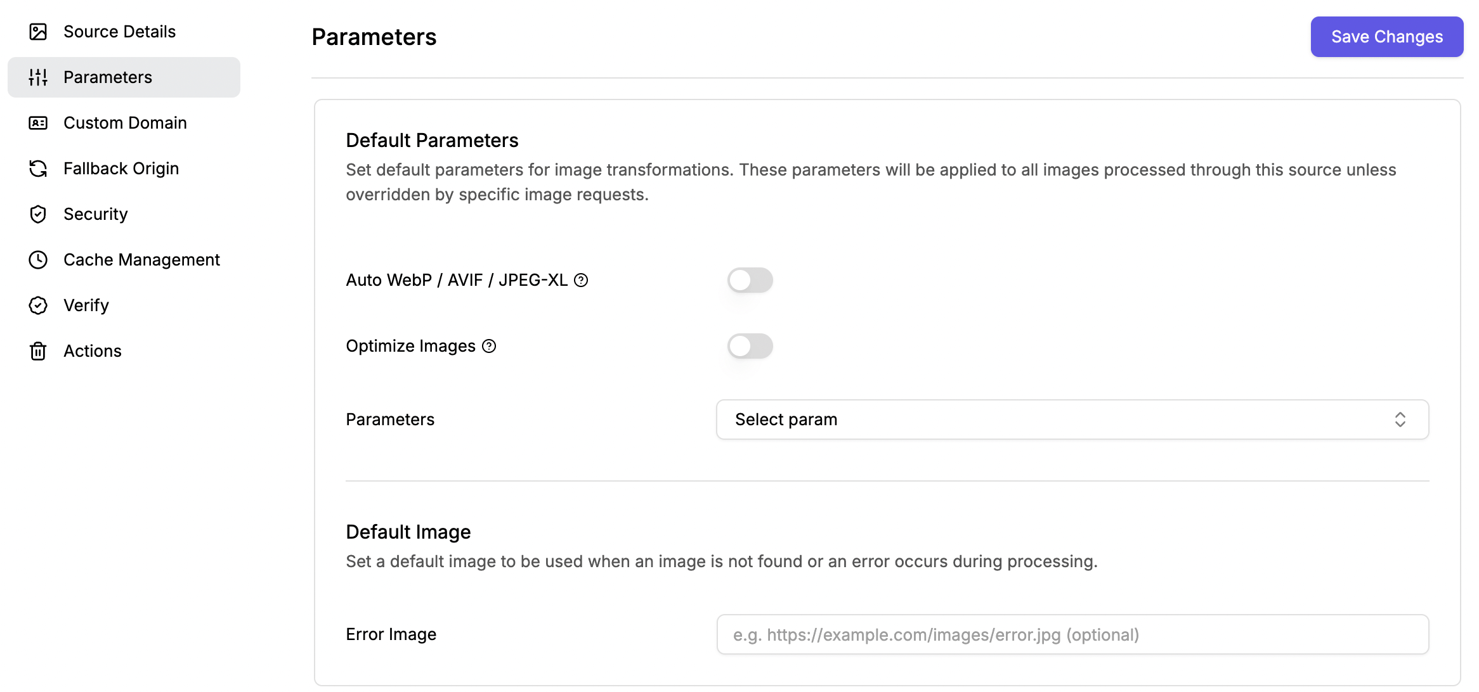Image resolution: width=1479 pixels, height=692 pixels.
Task: Click the Save Changes button
Action: 1387,37
